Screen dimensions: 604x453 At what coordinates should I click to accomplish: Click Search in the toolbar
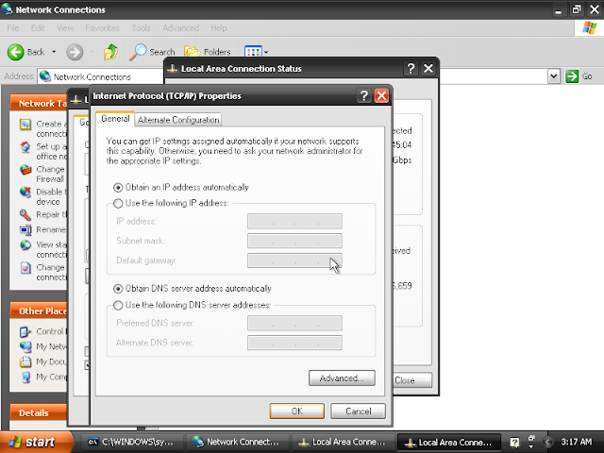coord(152,52)
